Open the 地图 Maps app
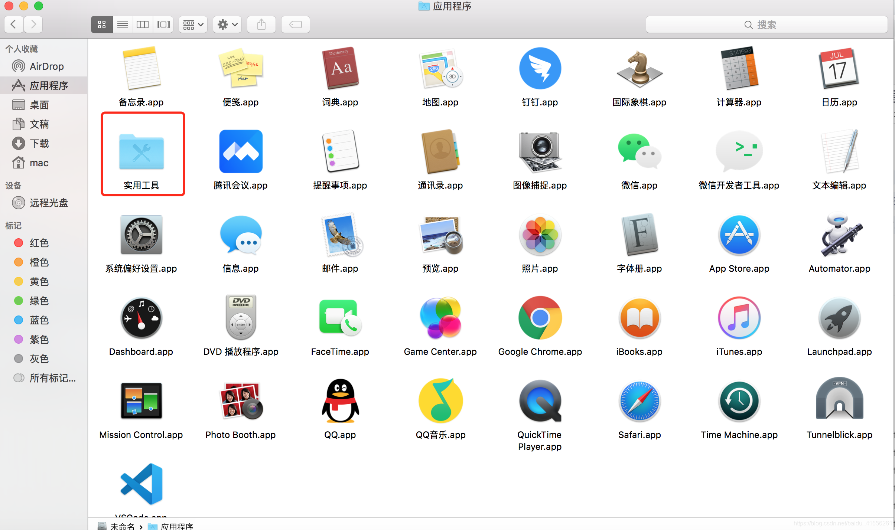 [x=440, y=68]
